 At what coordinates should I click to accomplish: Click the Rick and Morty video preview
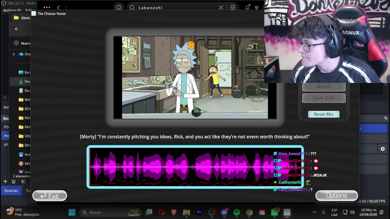pos(195,78)
